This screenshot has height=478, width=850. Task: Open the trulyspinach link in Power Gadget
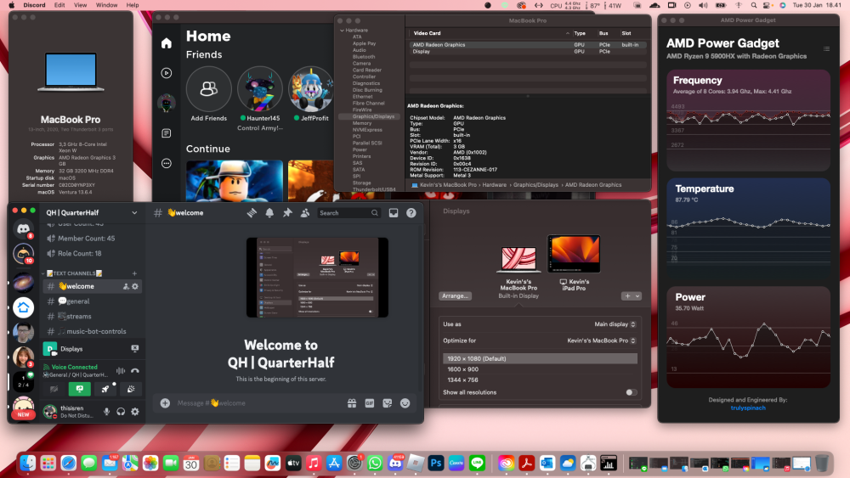[748, 408]
